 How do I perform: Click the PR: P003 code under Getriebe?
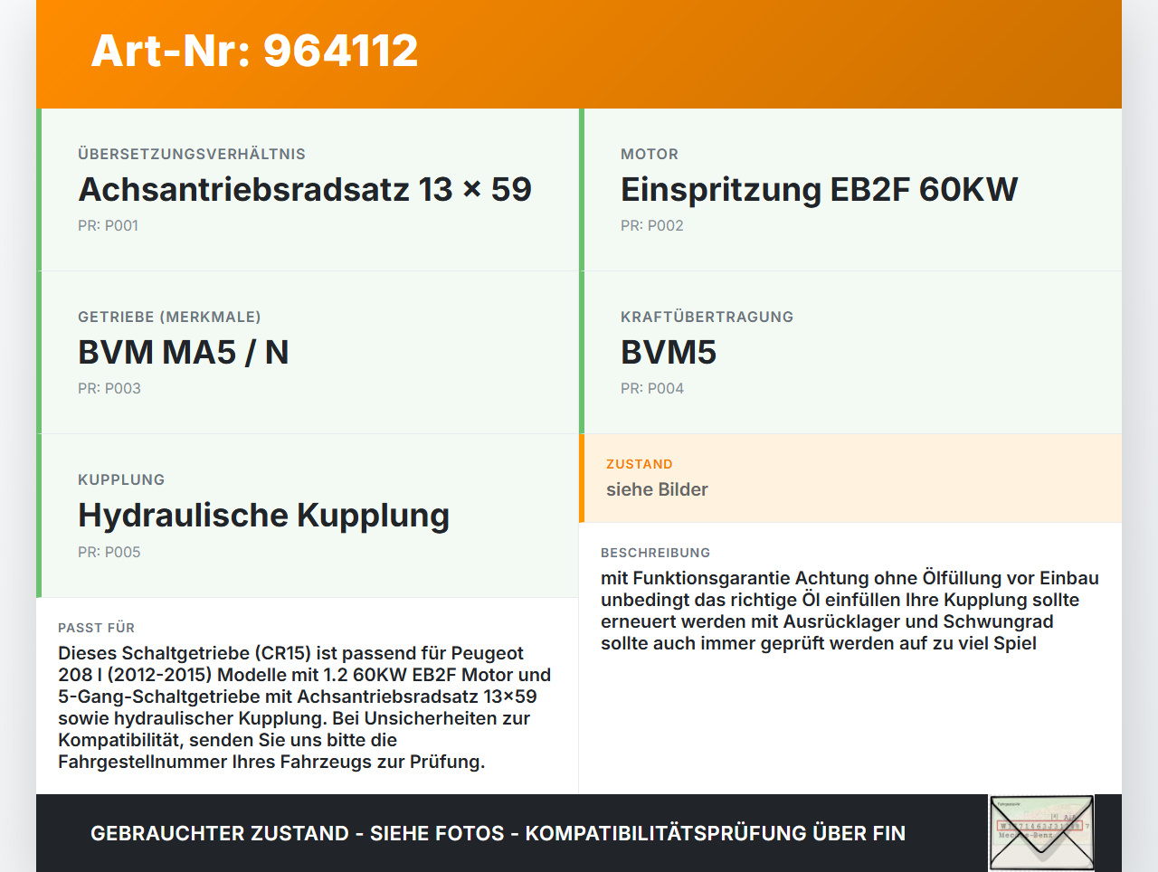pos(109,387)
